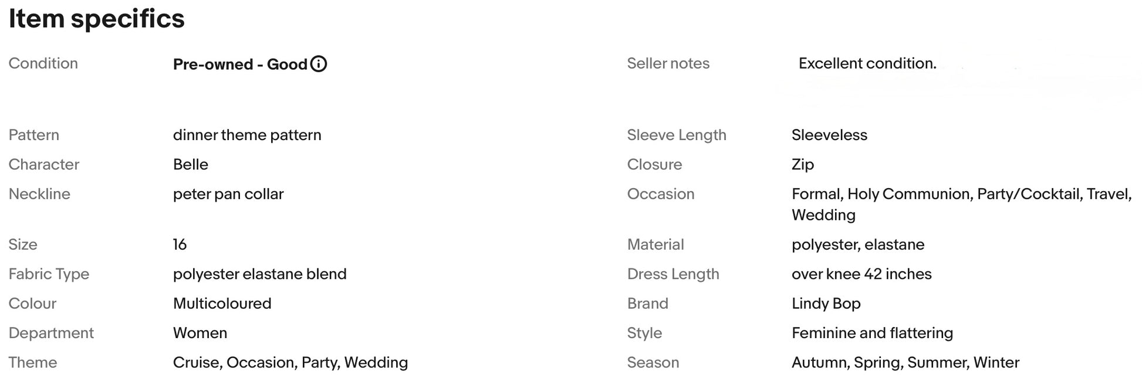Click the Item specifics heading
The height and width of the screenshot is (385, 1142).
click(97, 19)
